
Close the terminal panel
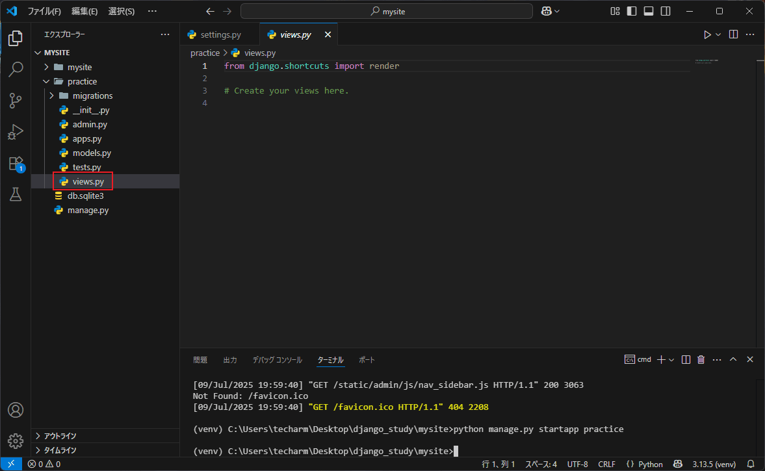(750, 359)
